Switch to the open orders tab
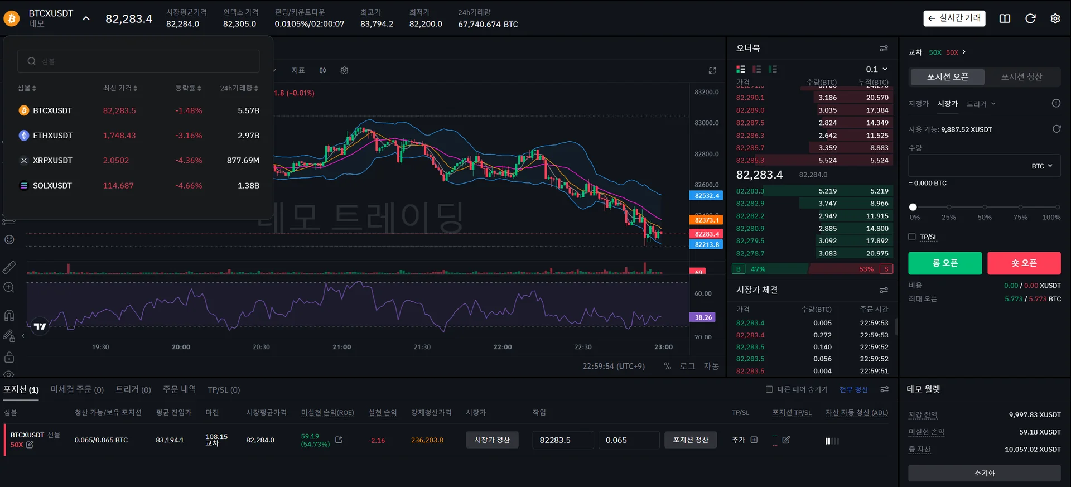1071x487 pixels. click(x=77, y=389)
